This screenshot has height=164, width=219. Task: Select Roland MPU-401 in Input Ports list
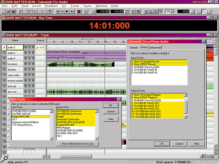[x=31, y=117]
